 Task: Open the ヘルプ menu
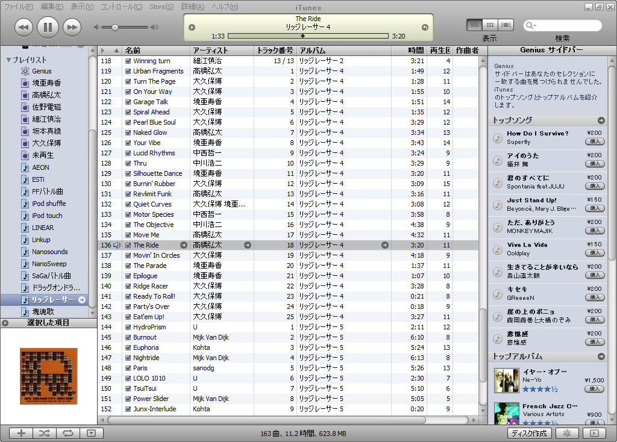click(225, 7)
